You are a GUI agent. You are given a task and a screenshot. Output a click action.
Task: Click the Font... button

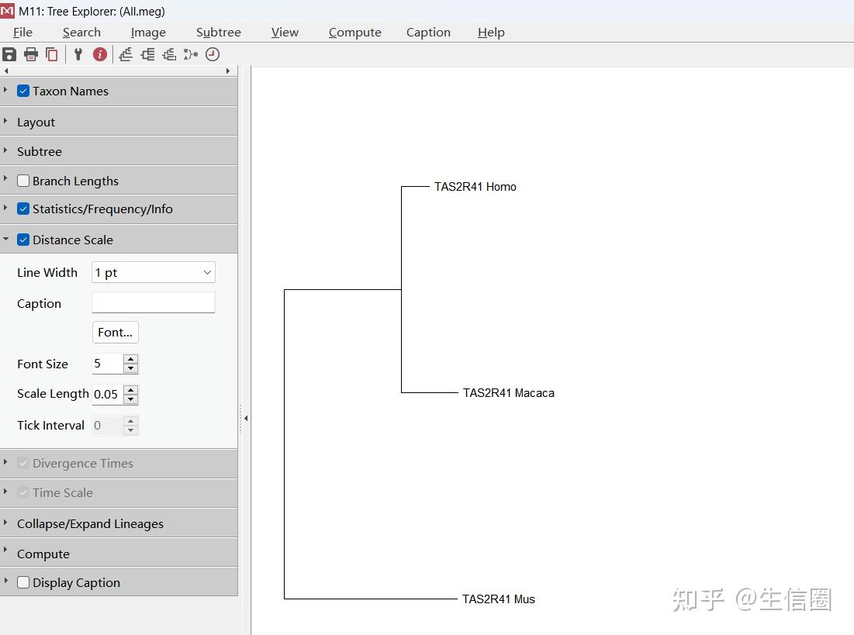pyautogui.click(x=116, y=332)
